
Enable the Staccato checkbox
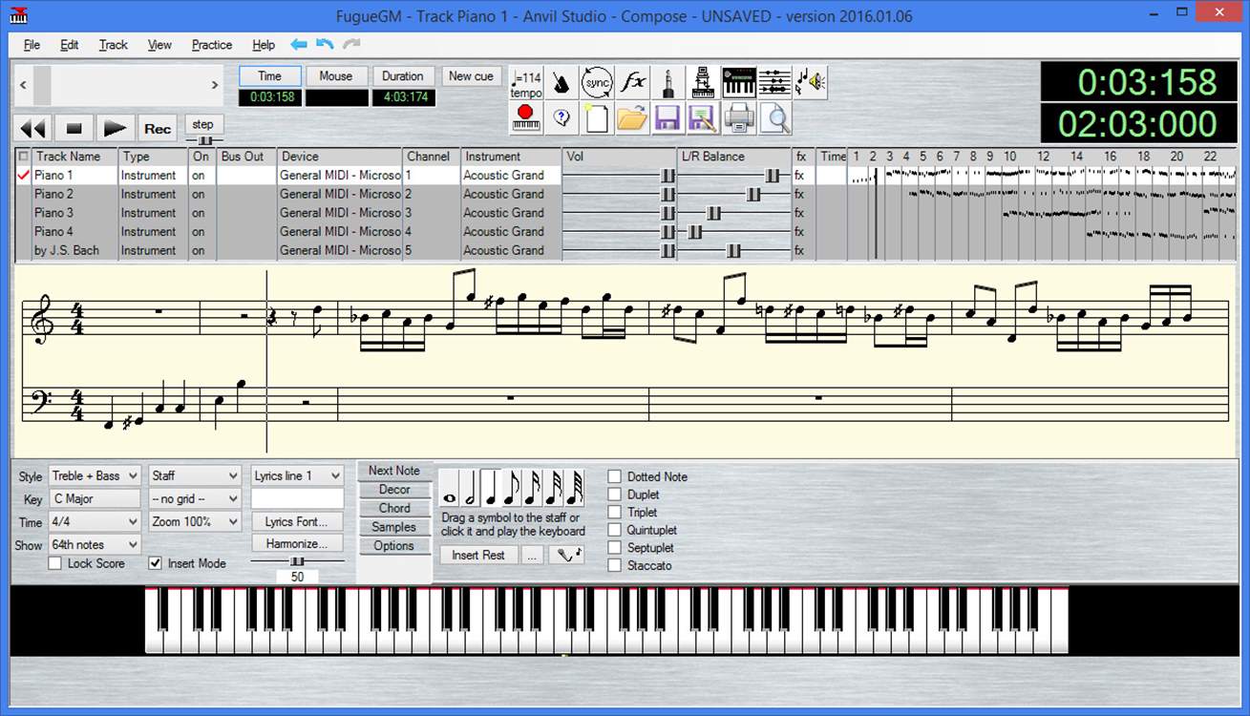click(x=615, y=565)
